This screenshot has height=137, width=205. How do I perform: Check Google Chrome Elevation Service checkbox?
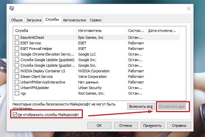point(17,54)
